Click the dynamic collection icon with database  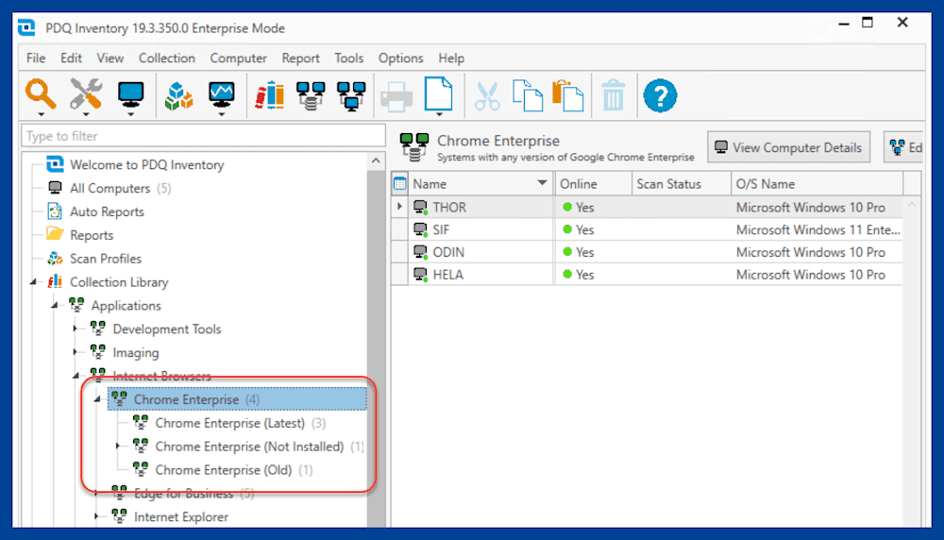311,96
